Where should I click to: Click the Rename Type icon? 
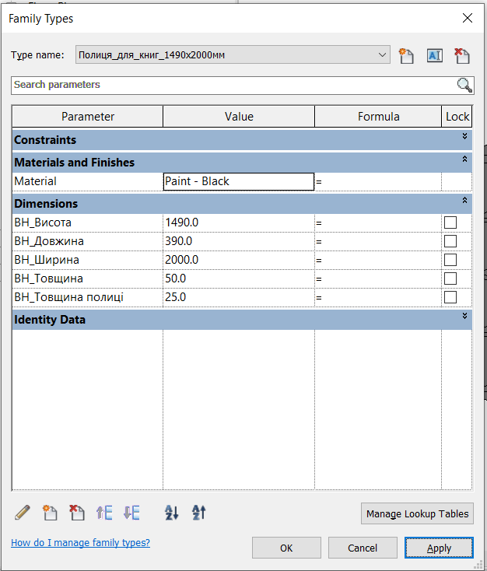(434, 55)
